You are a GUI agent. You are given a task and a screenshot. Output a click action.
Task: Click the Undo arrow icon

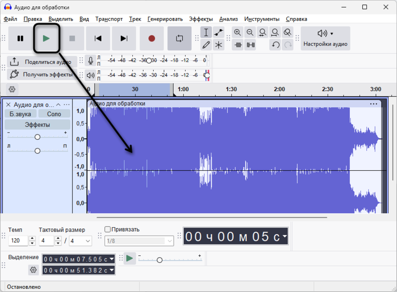[275, 45]
